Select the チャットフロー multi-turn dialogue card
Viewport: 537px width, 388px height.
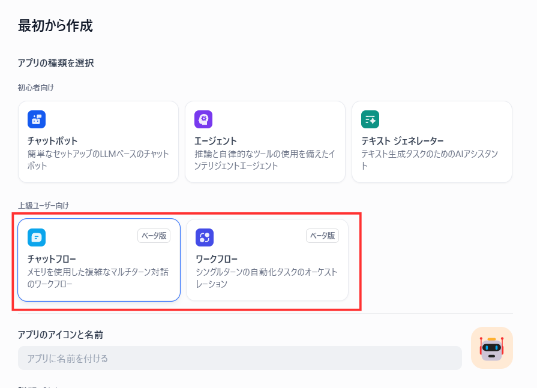pos(98,260)
